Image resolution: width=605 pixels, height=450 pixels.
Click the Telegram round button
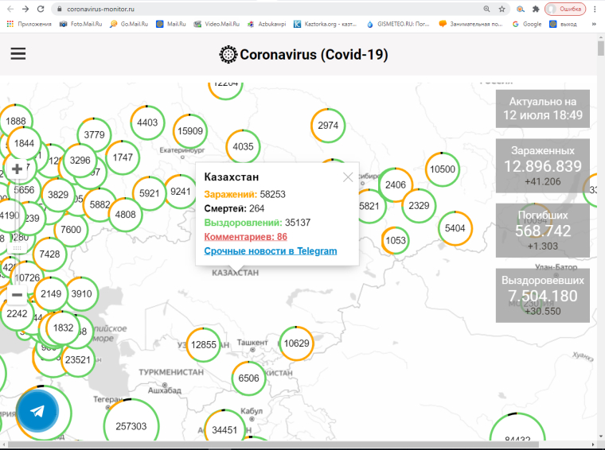(x=37, y=411)
